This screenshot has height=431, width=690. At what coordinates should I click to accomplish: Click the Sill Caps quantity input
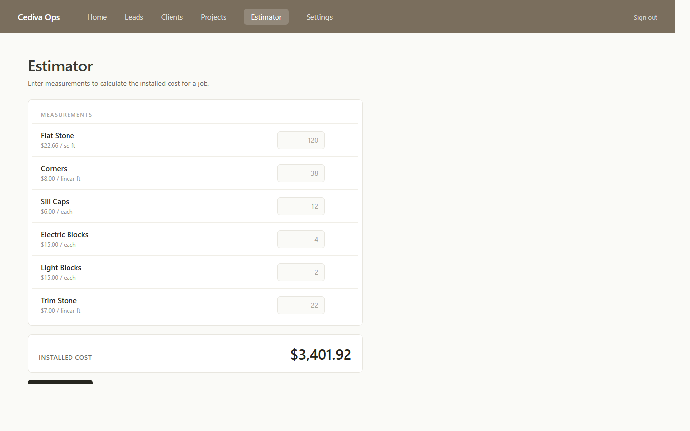301,206
